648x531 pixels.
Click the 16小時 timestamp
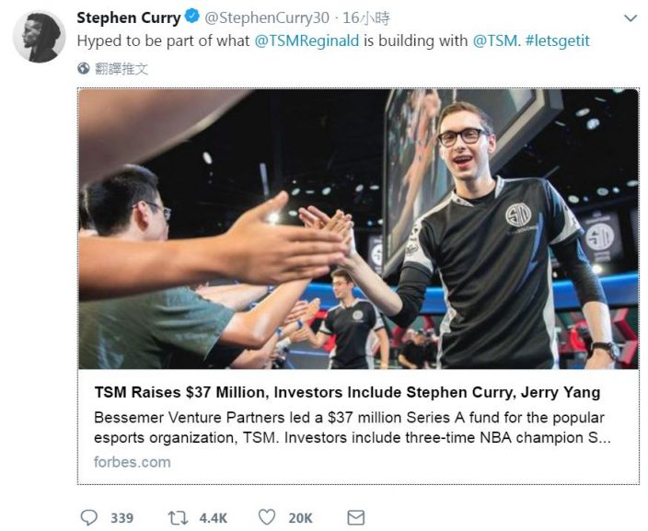click(366, 17)
